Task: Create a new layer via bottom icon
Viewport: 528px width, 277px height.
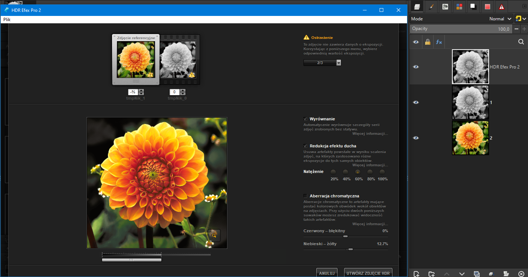Action: click(x=416, y=274)
